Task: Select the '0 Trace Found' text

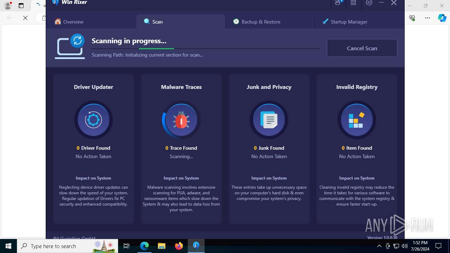Action: (181, 148)
